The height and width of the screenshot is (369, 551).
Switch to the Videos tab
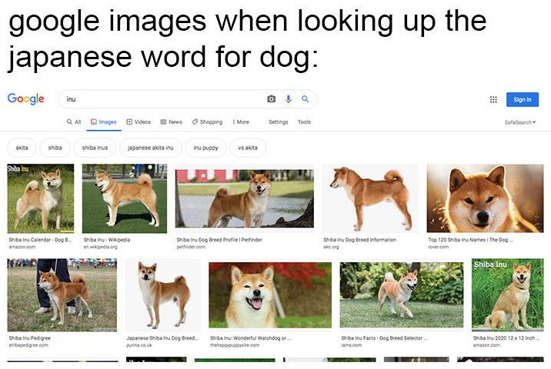pos(139,121)
